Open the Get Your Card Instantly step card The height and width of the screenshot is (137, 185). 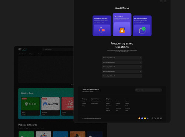click(x=142, y=26)
